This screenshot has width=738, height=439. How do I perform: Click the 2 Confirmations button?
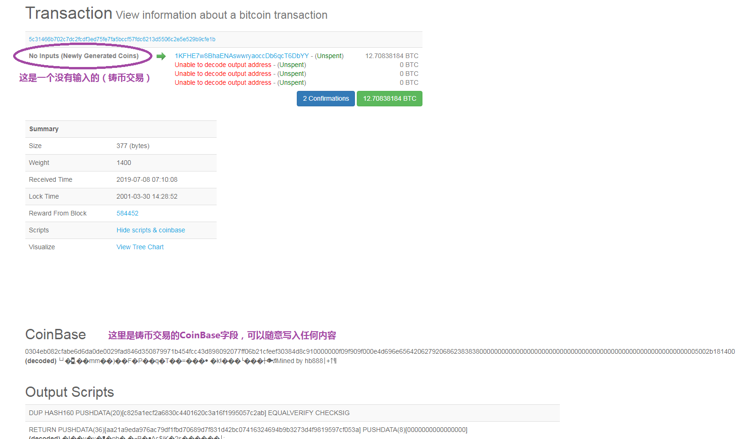click(326, 98)
